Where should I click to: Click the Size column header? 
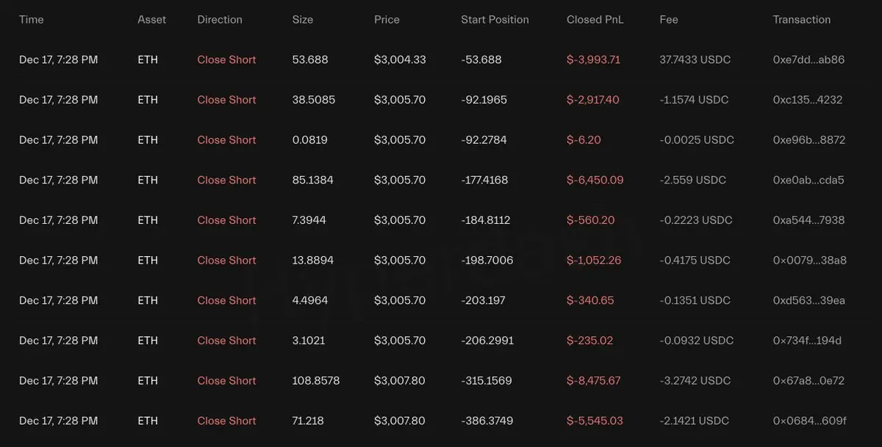302,20
